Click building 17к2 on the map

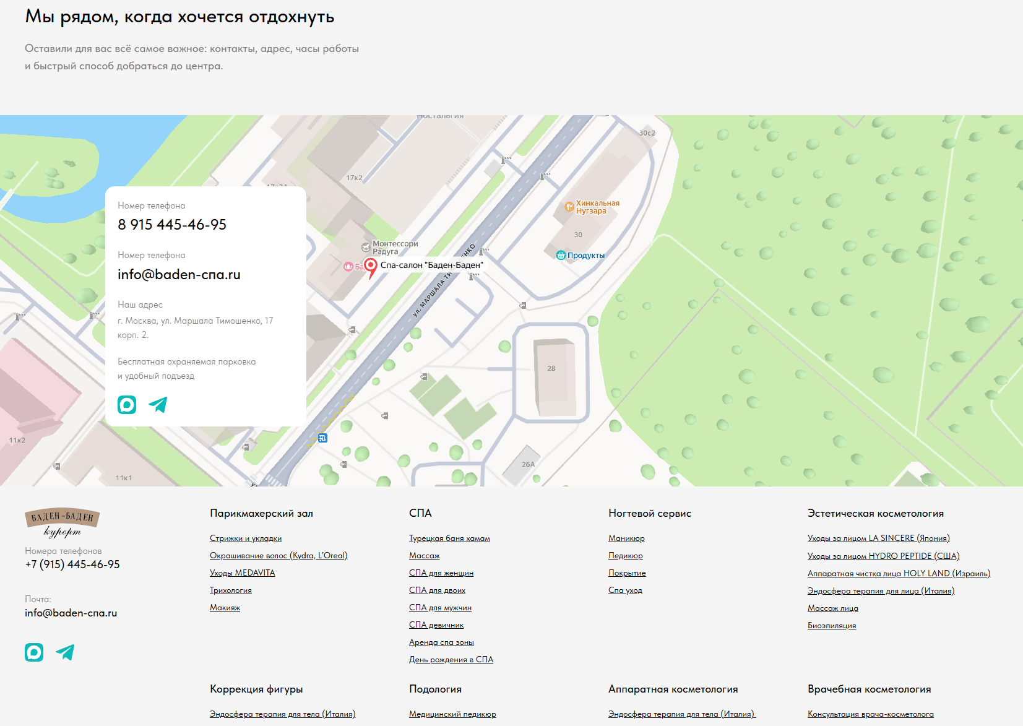tap(355, 178)
